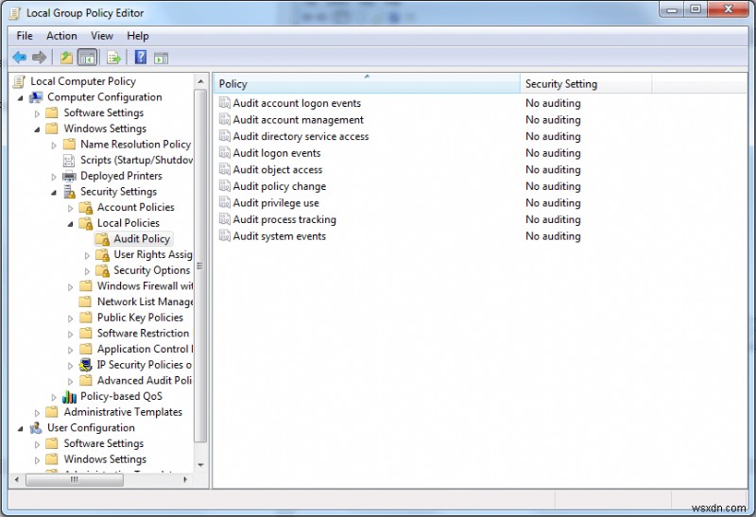Screen dimensions: 756x517
Task: Click the tree pane scroll down arrow
Action: pos(200,465)
